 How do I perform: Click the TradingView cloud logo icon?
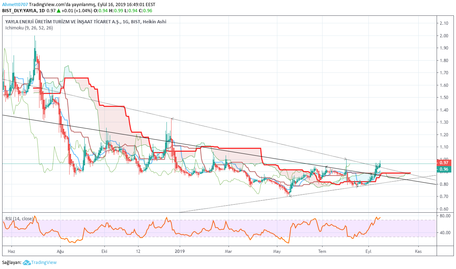(x=27, y=263)
